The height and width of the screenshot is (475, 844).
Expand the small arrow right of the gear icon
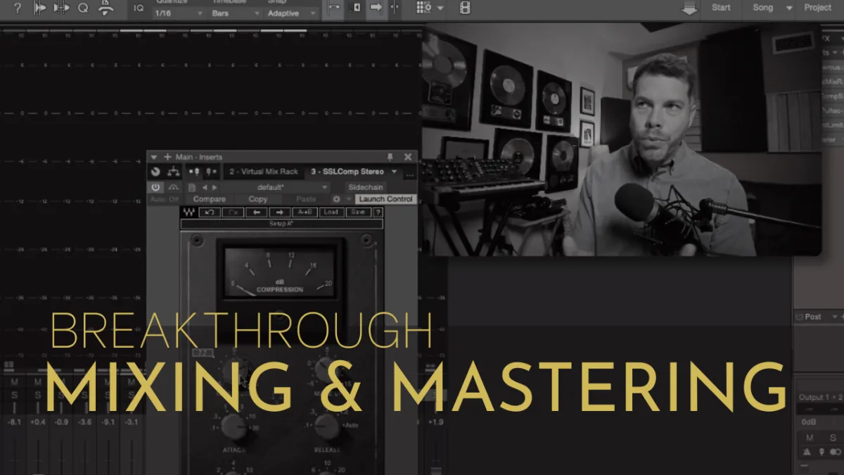(x=348, y=199)
